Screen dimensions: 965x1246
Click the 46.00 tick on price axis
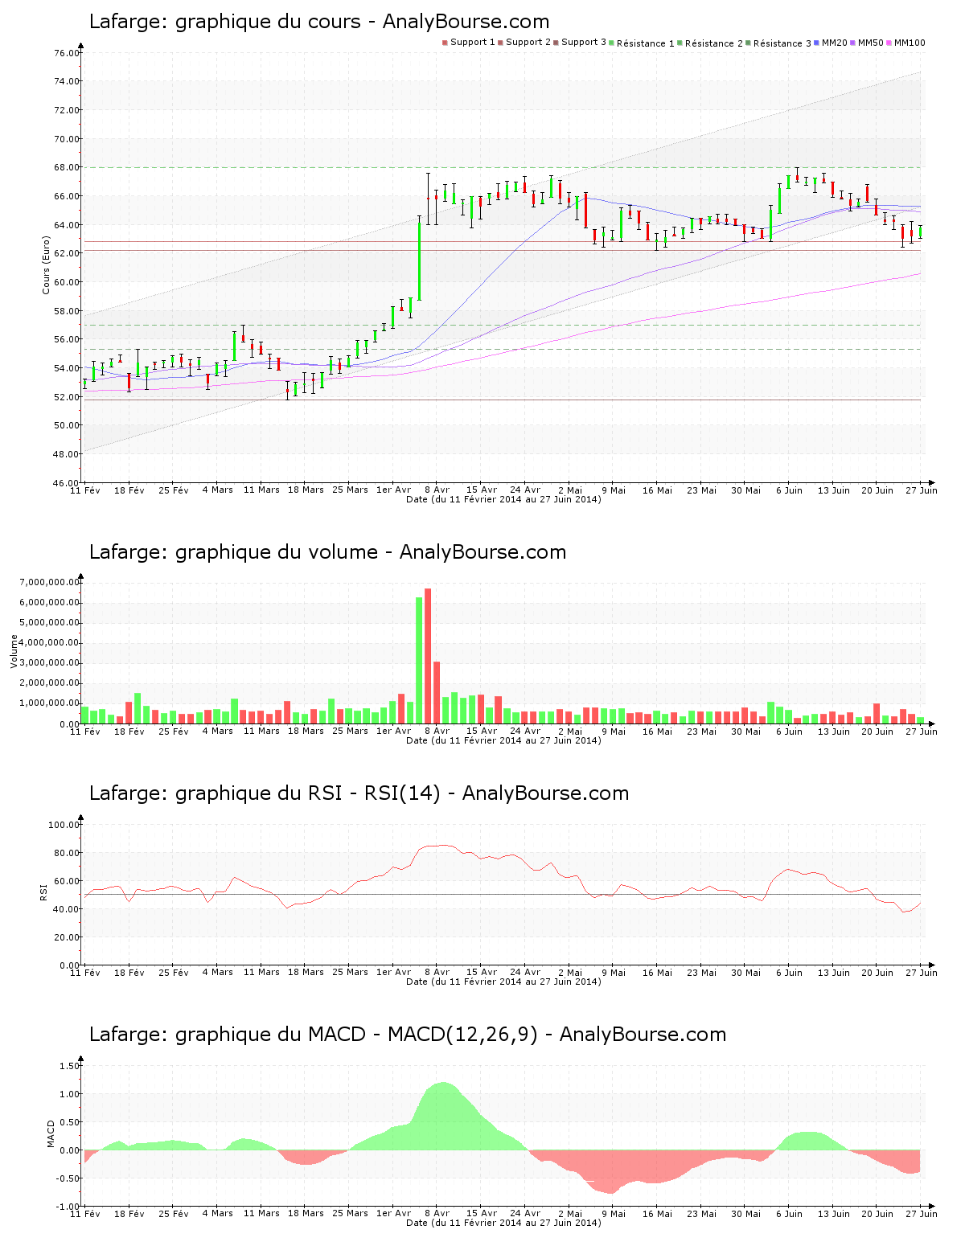tap(66, 483)
